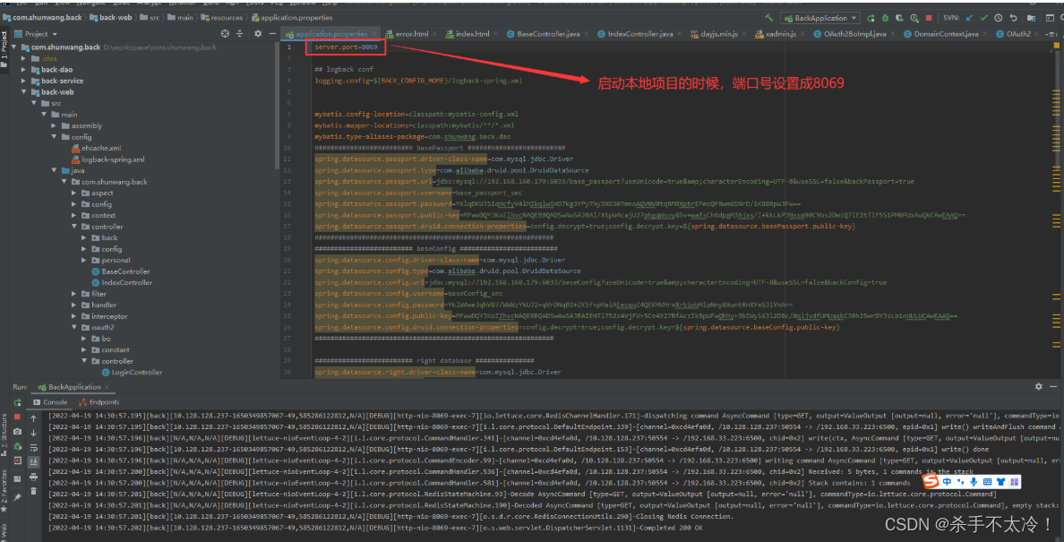Click the SVN commit green checkmark
The width and height of the screenshot is (1064, 542).
[984, 18]
